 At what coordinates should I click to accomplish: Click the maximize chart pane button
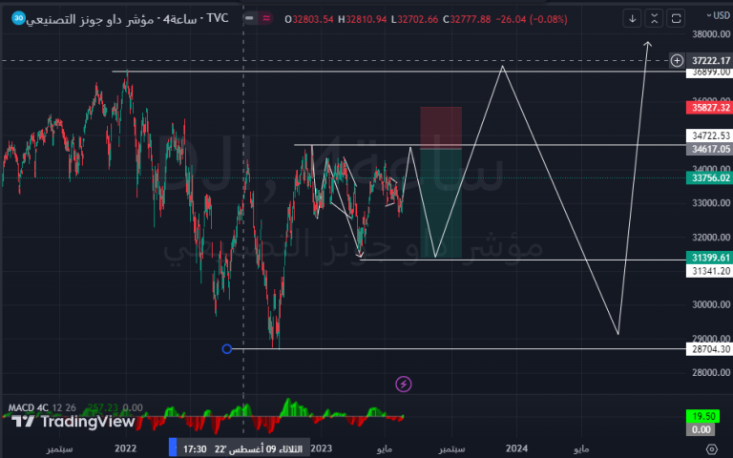pyautogui.click(x=676, y=19)
